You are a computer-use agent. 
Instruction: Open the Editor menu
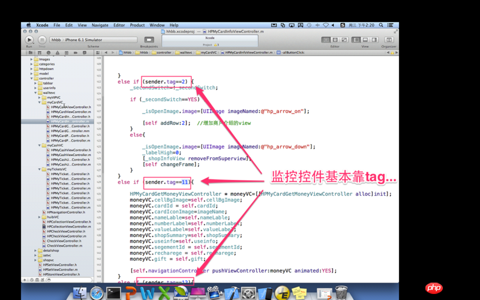click(119, 25)
